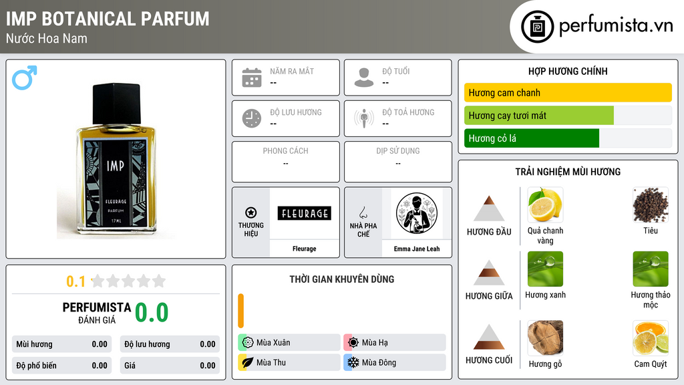Screen dimensions: 684x385
Task: Open the Fleurage brand name link
Action: pyautogui.click(x=305, y=249)
